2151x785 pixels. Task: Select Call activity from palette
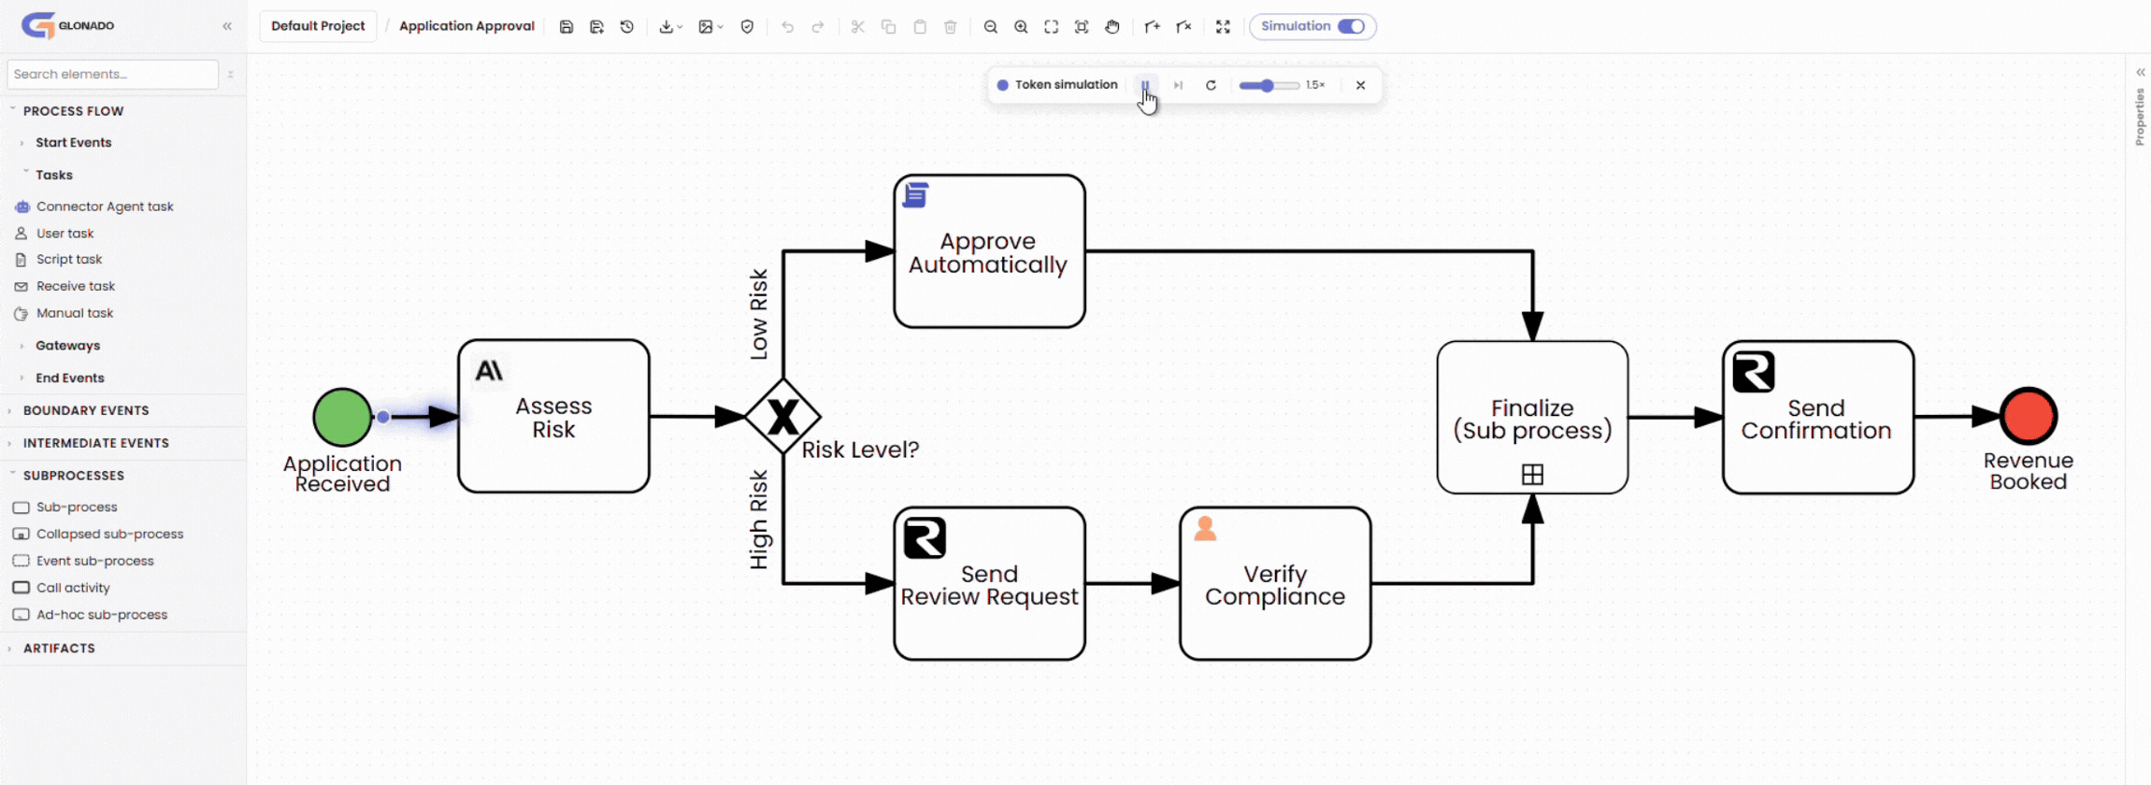pyautogui.click(x=62, y=588)
